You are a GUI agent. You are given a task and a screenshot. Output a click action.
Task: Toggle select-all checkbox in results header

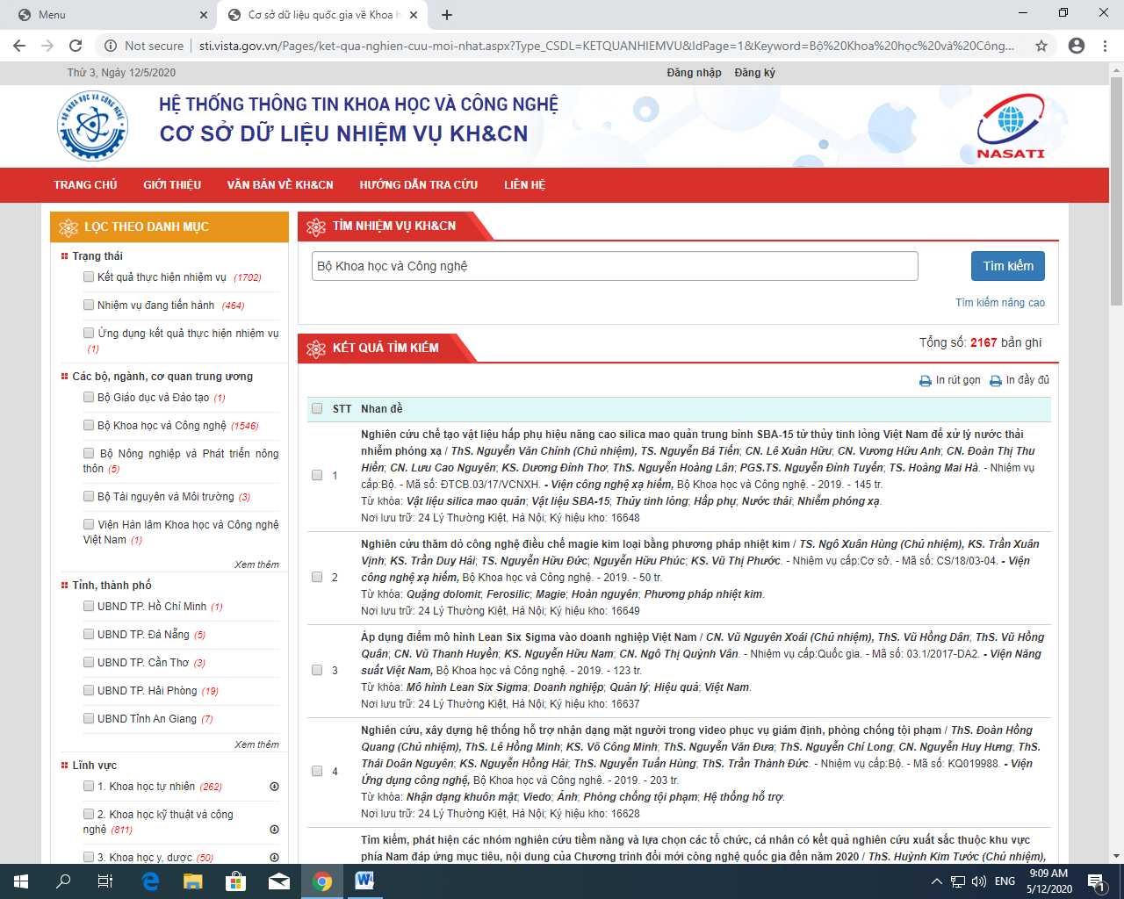point(317,408)
